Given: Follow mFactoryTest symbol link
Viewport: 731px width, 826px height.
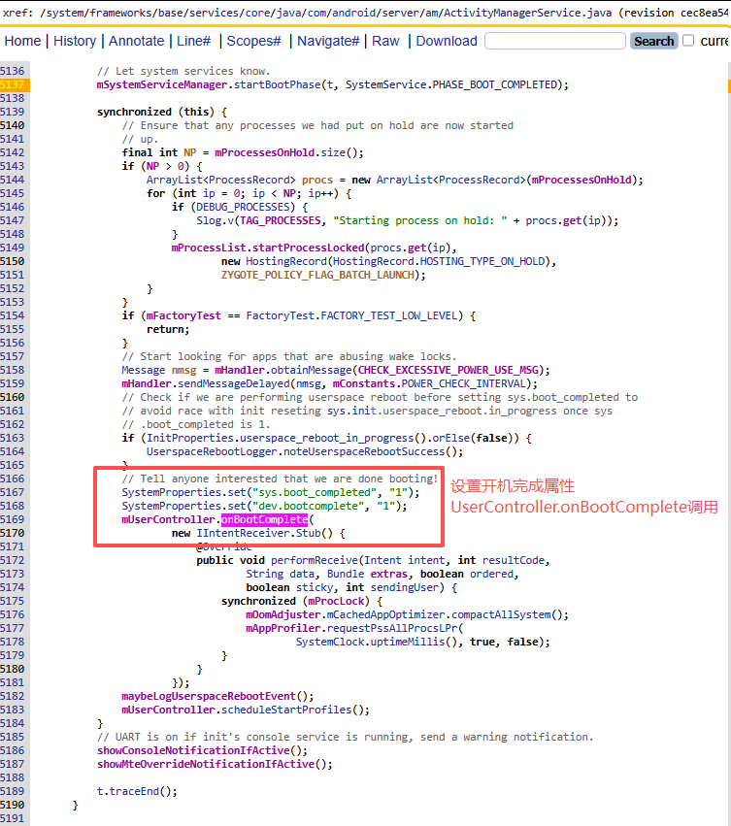Looking at the screenshot, I should pyautogui.click(x=183, y=315).
